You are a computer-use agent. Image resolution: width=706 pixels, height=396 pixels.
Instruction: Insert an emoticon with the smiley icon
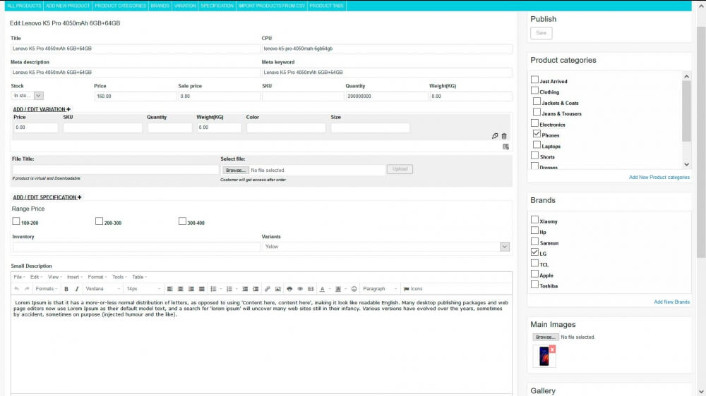(354, 289)
